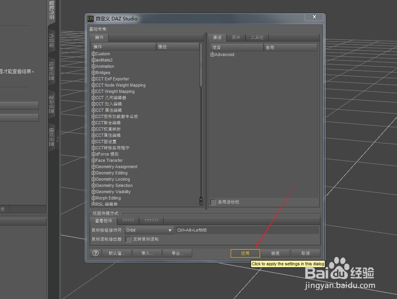Click the 默认值... defaults button
Image resolution: width=397 pixels, height=299 pixels.
click(x=117, y=253)
